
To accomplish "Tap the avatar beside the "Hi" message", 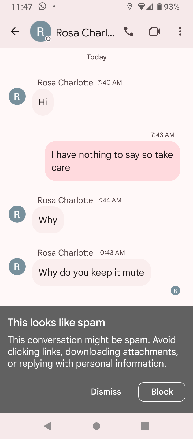I will (17, 96).
